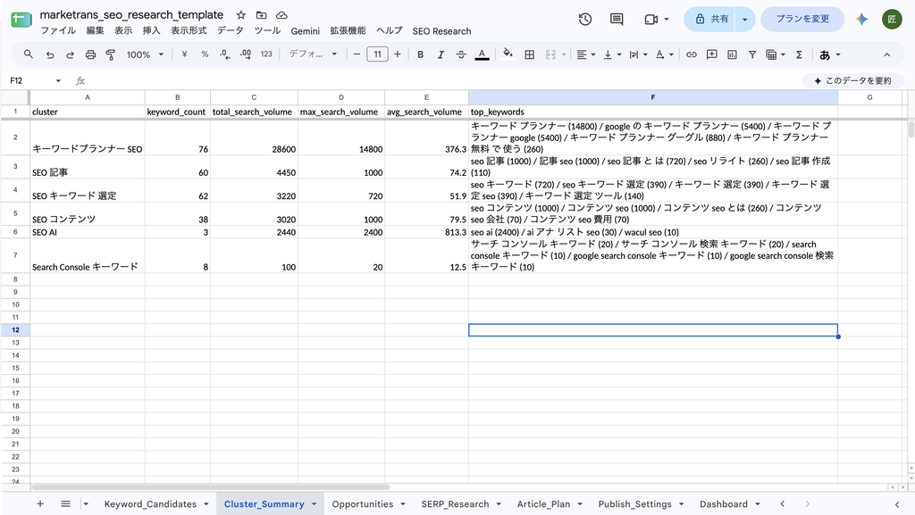The width and height of the screenshot is (915, 515).
Task: Click the horizontal scrollbar
Action: click(x=210, y=487)
